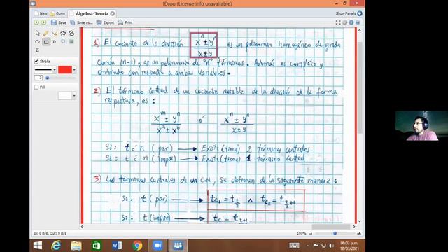Open Windows Store from taskbar
Viewport: 448px width, 252px height.
[x=97, y=246]
